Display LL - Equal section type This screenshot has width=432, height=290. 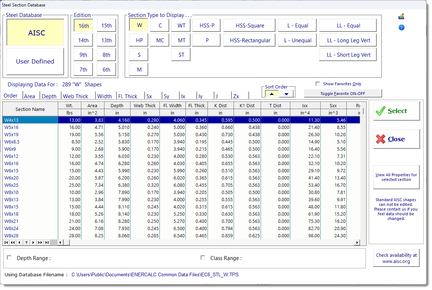pyautogui.click(x=348, y=26)
